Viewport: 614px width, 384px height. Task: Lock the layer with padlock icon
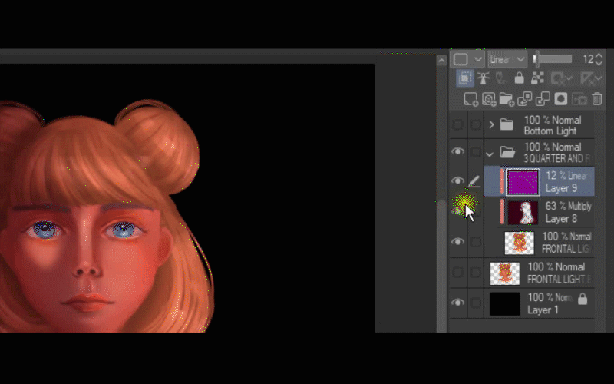point(520,78)
